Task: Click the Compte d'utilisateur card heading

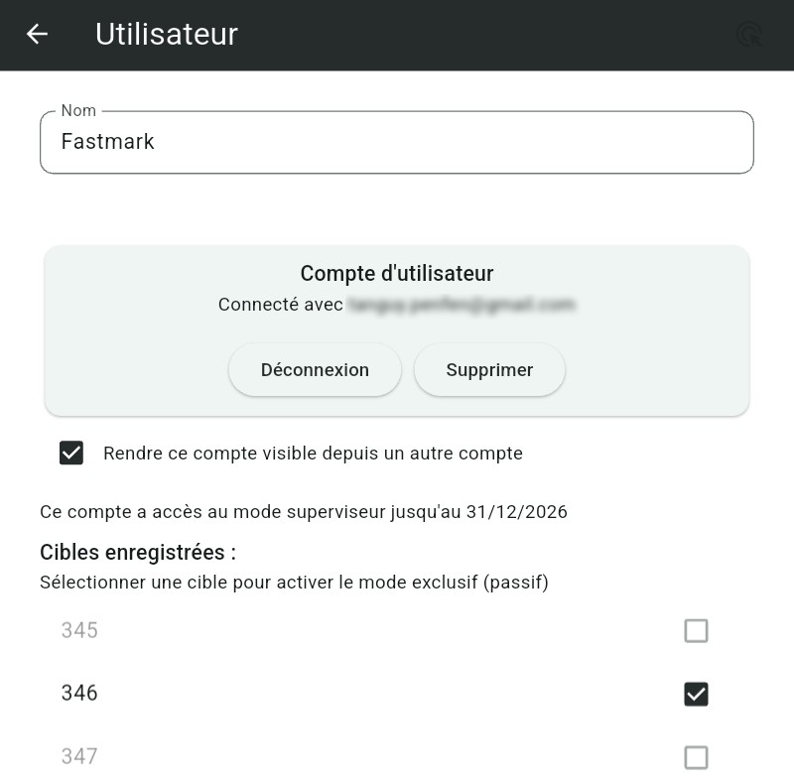Action: 397,274
